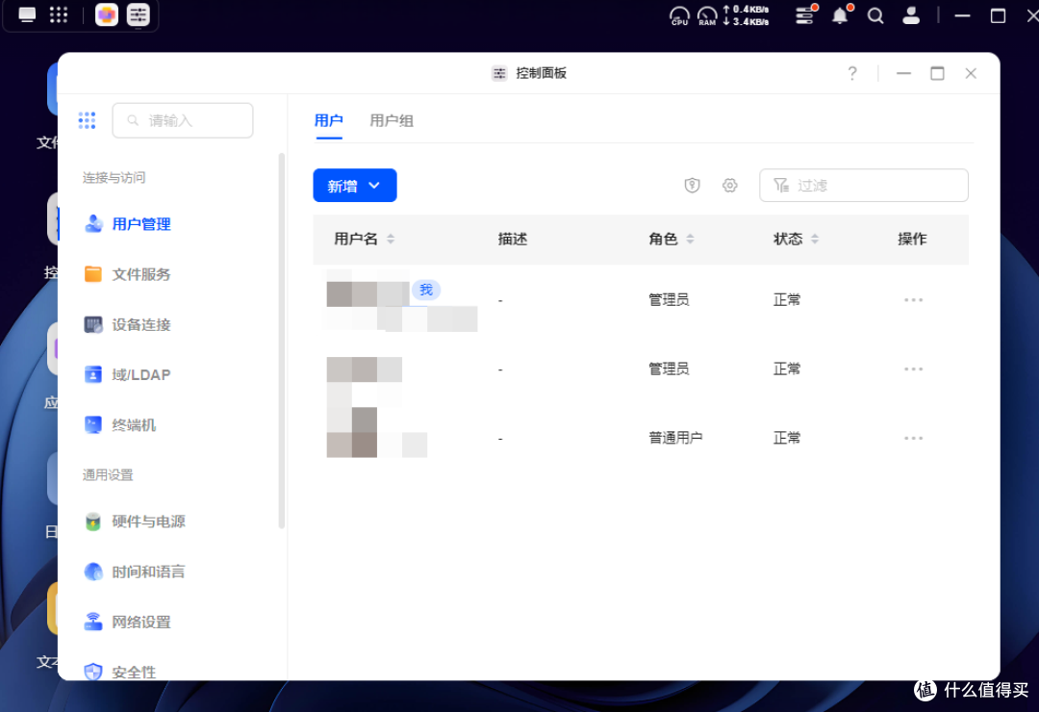Open 域/LDAP in sidebar
Image resolution: width=1039 pixels, height=712 pixels.
click(x=141, y=374)
